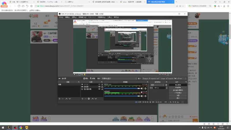The width and height of the screenshot is (231, 130).
Task: Toggle visibility of the first source row
Action: 99,84
